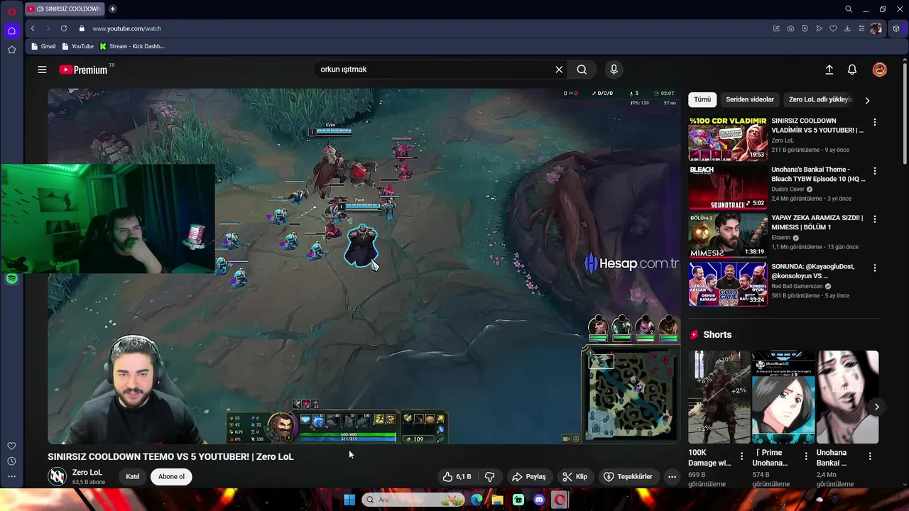
Task: Open Zero LoL channel avatar
Action: 57,477
